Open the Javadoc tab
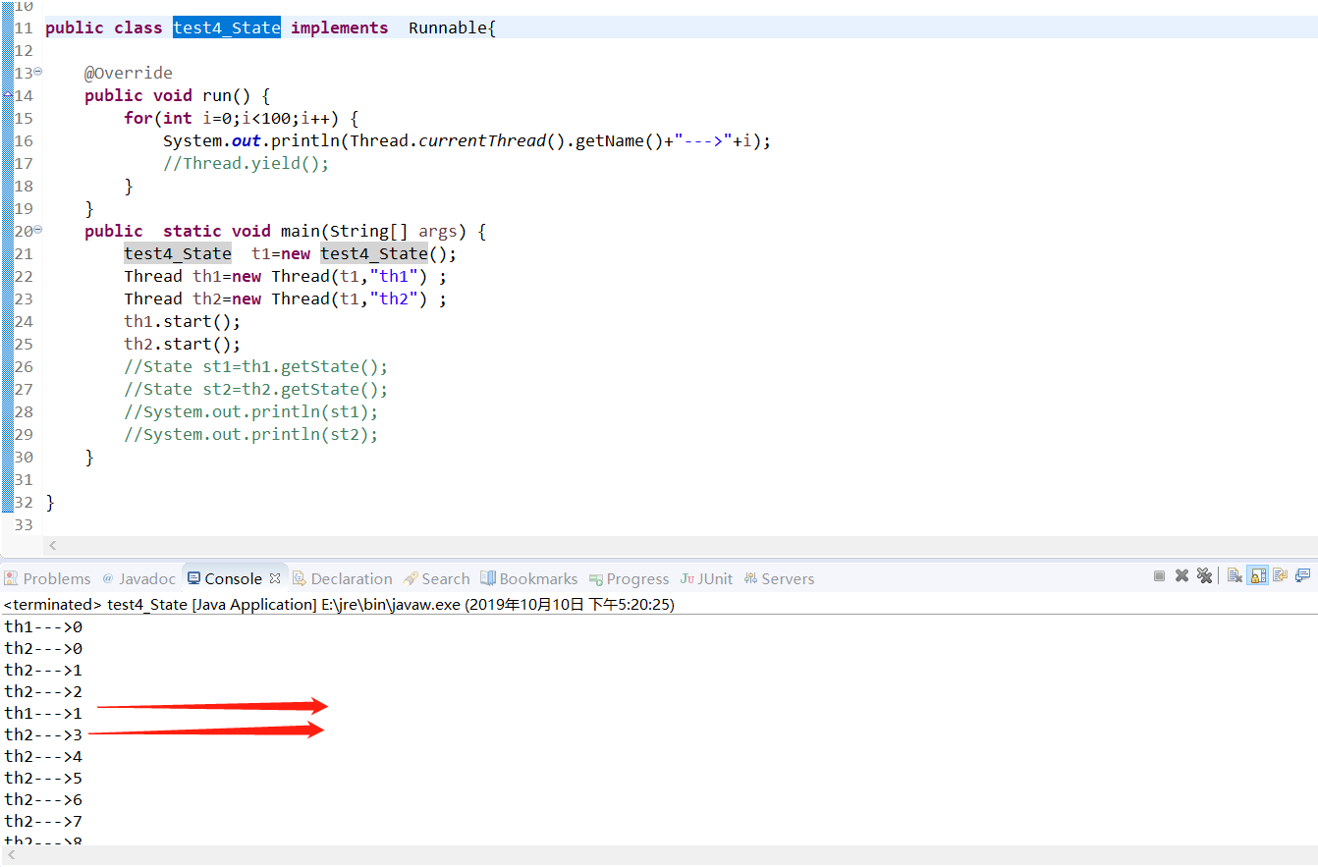1318x867 pixels. click(x=147, y=578)
